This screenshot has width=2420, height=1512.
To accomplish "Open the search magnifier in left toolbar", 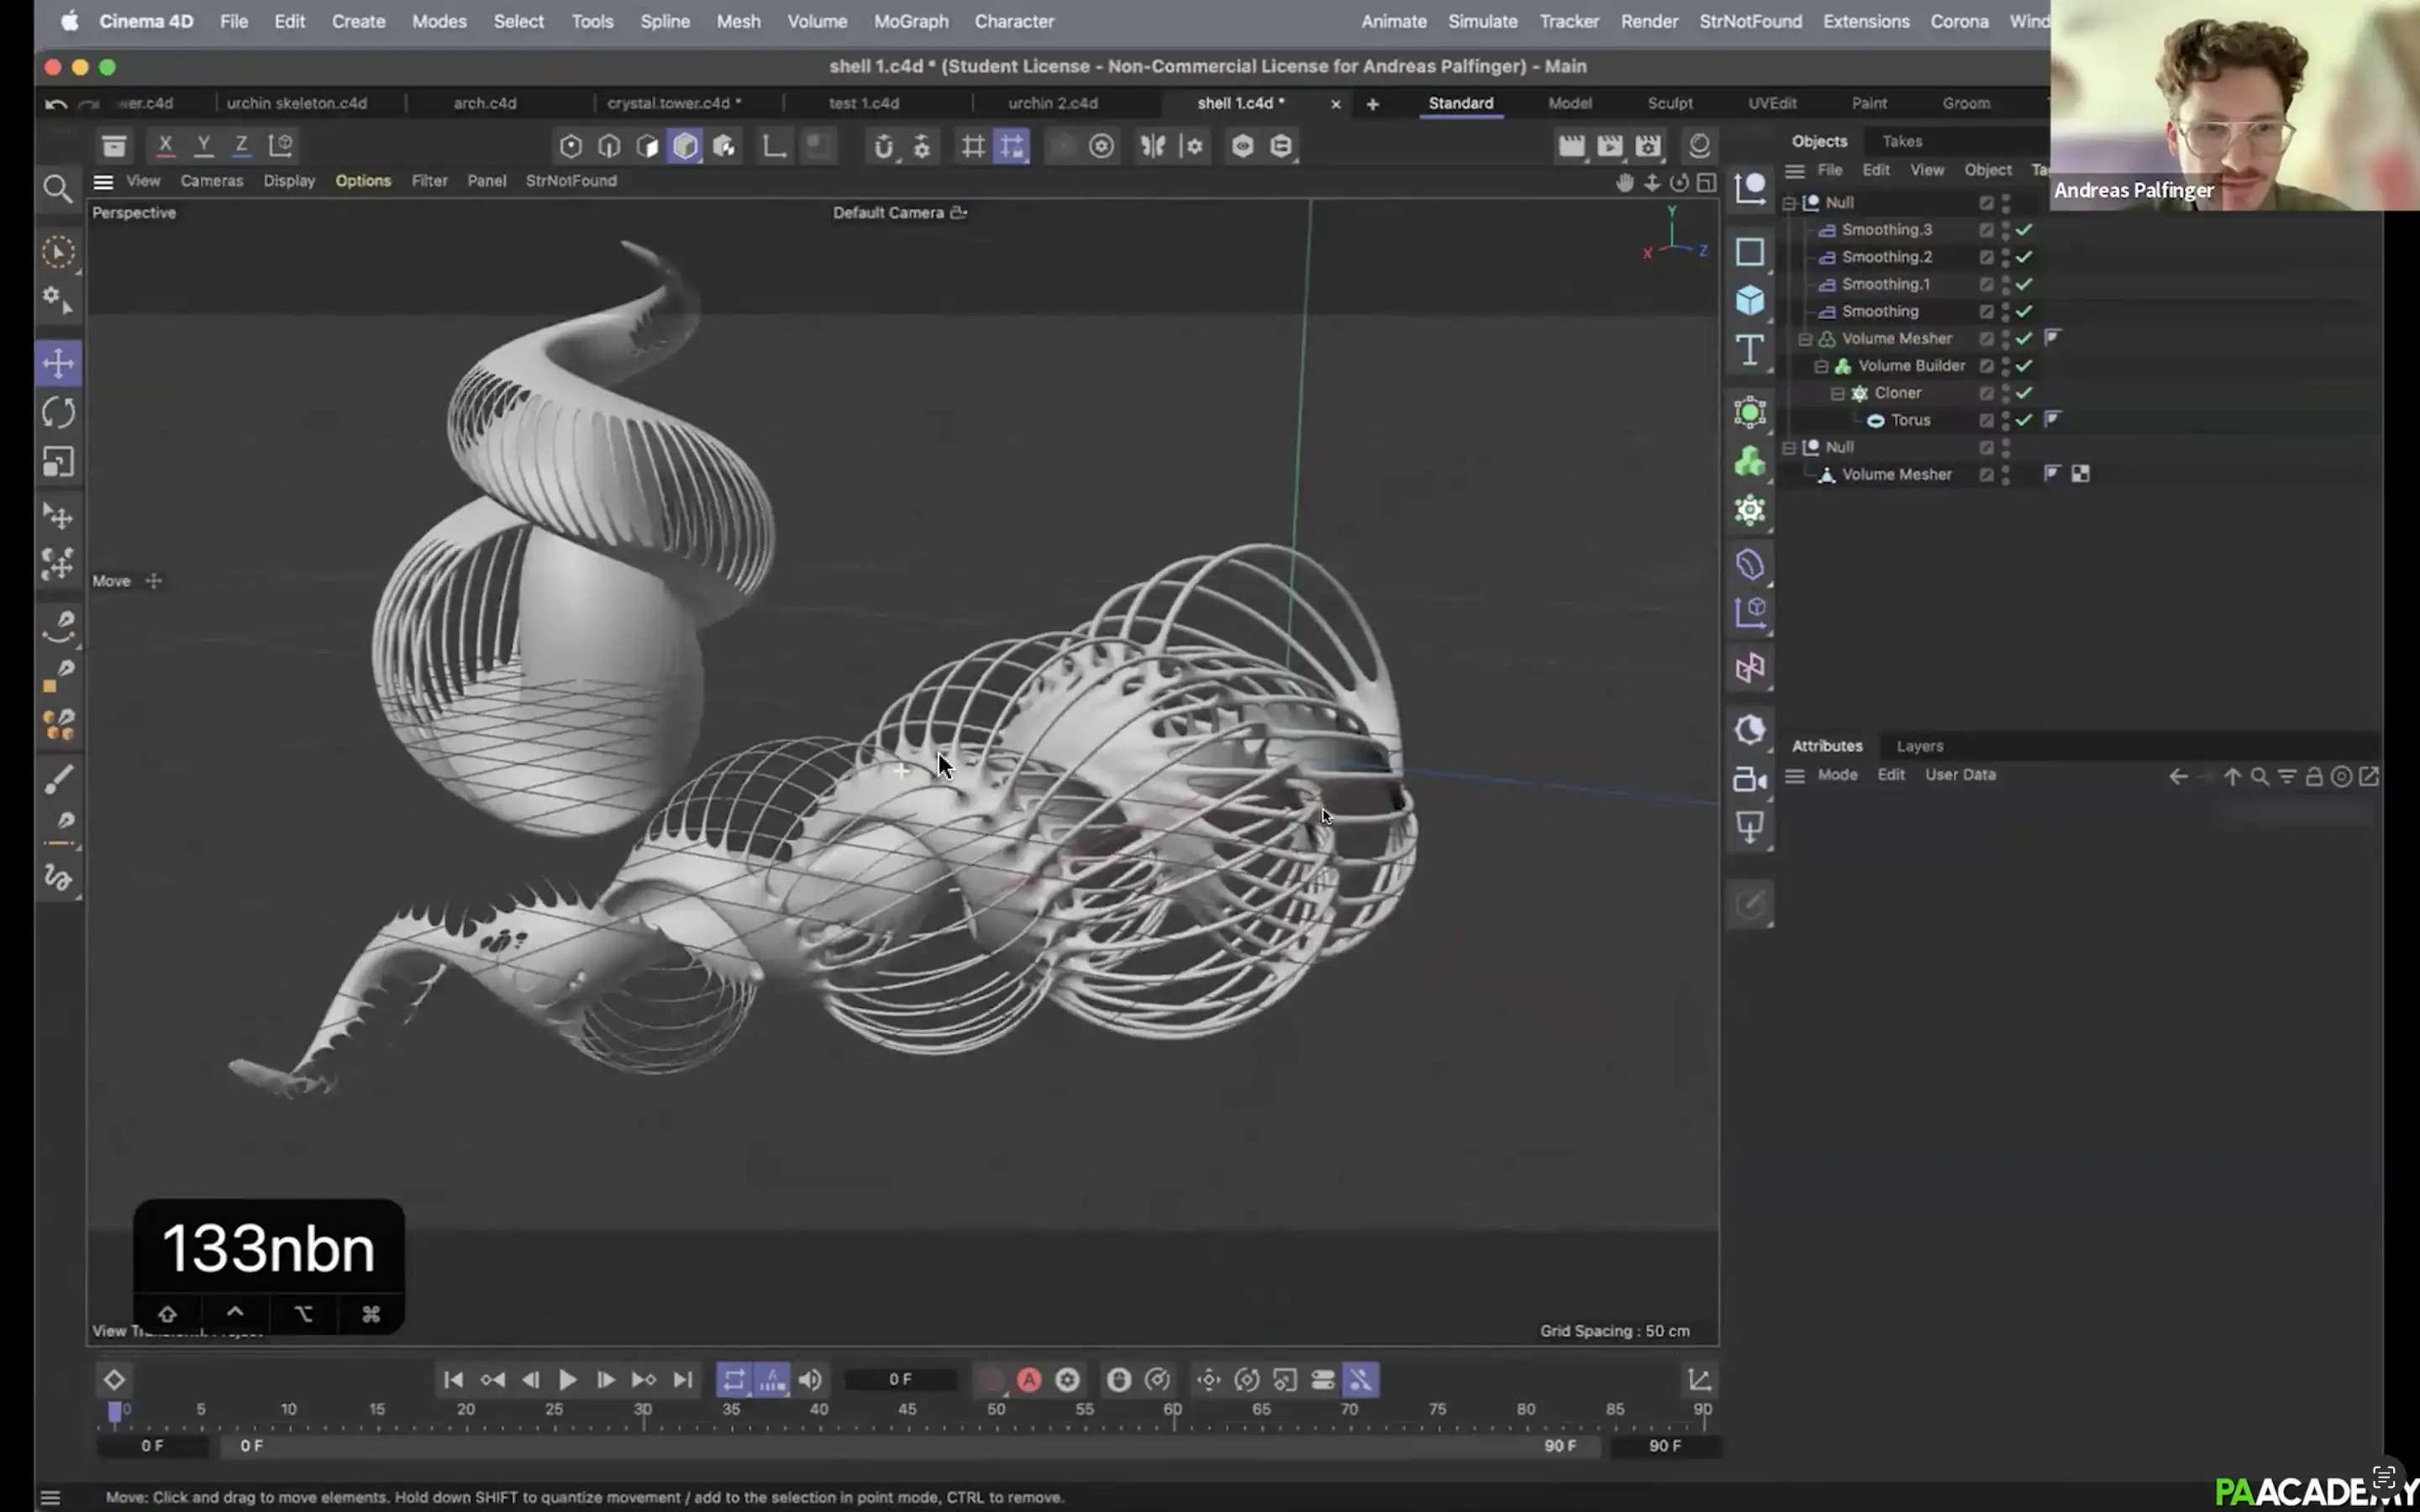I will [x=58, y=188].
